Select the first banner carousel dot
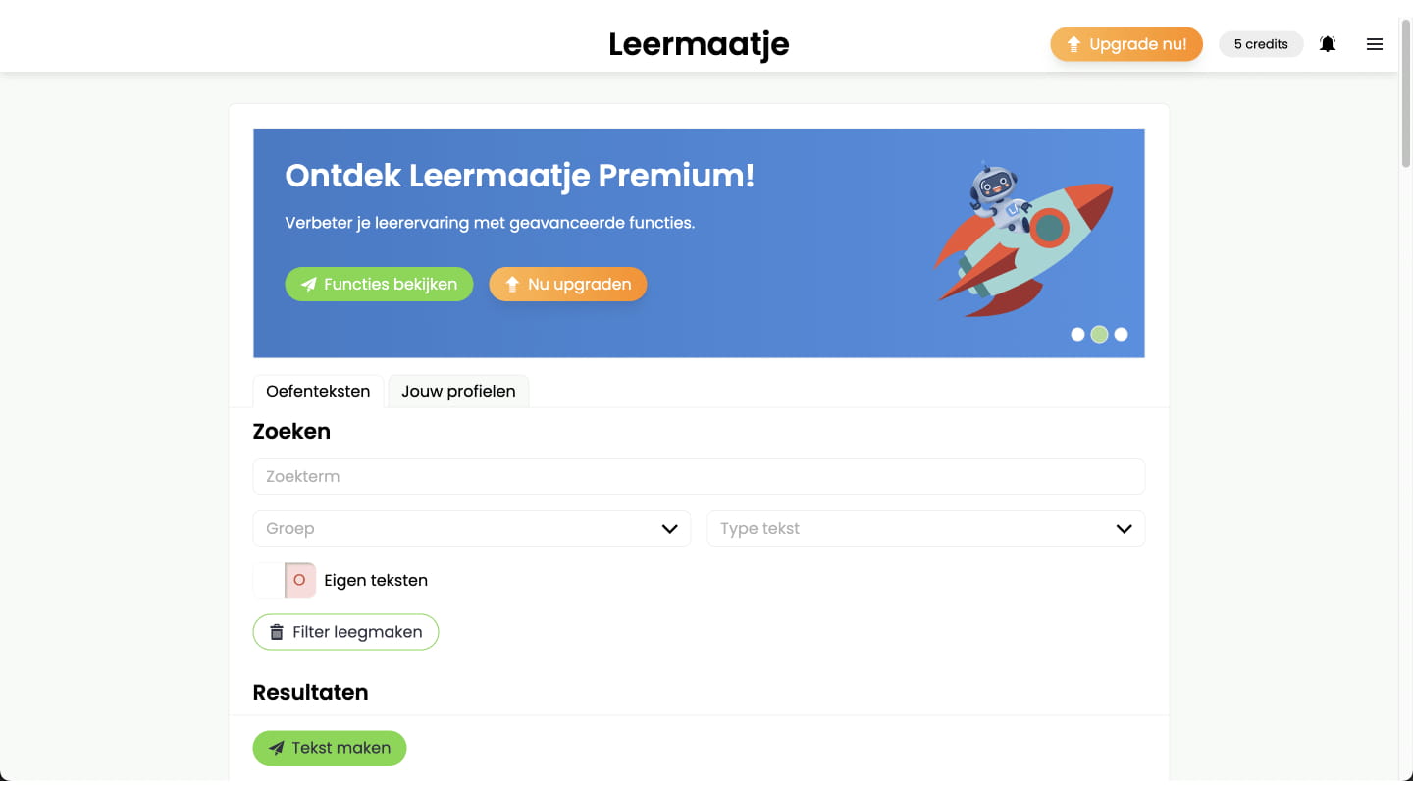1413x798 pixels. (x=1077, y=335)
